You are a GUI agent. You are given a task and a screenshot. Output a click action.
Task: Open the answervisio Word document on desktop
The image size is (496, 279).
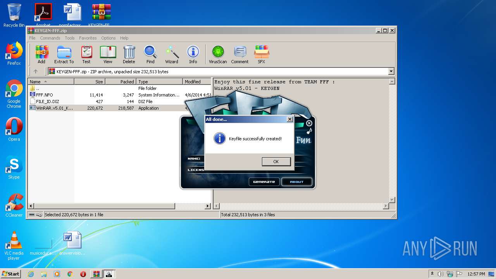[x=72, y=243]
